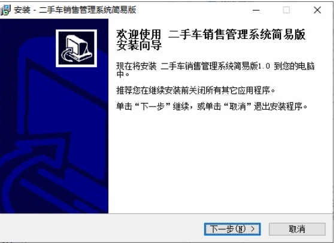The width and height of the screenshot is (336, 243).
Task: Click the grey button bar beside 下一步
Action: 101,229
